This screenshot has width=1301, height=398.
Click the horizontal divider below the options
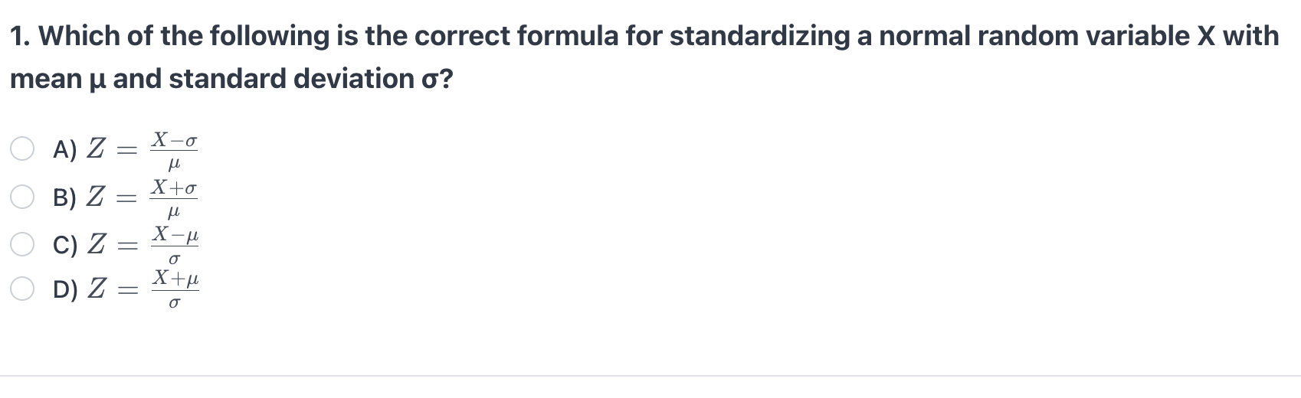pyautogui.click(x=650, y=375)
